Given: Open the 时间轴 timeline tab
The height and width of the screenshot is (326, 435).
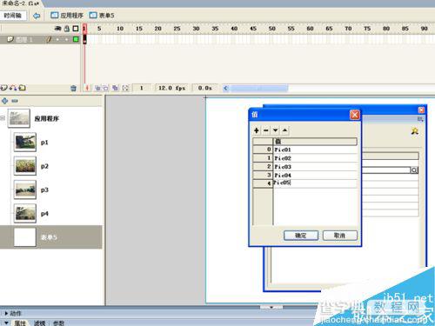Looking at the screenshot, I should [x=13, y=16].
